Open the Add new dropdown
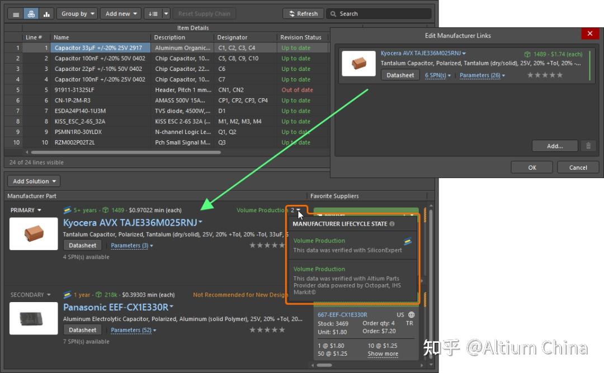The image size is (604, 373). tap(121, 14)
